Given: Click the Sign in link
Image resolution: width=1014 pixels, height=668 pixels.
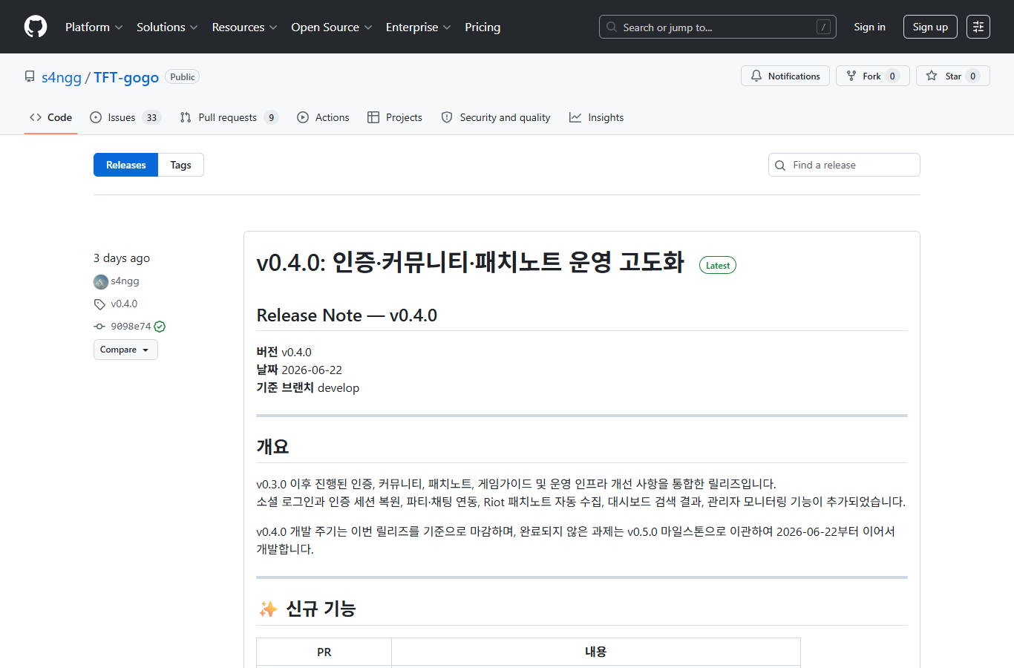Looking at the screenshot, I should click(x=869, y=27).
